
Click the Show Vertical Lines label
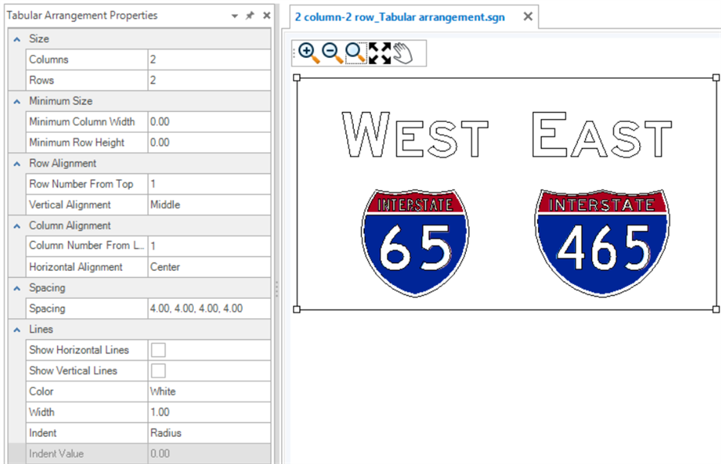(x=73, y=371)
